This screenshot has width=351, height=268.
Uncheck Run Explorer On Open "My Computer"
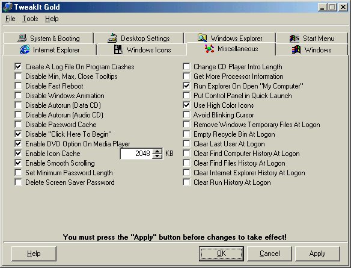[x=186, y=86]
